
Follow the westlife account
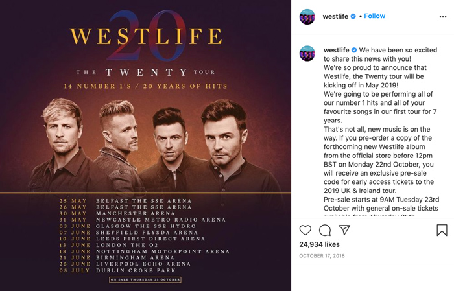(x=374, y=16)
